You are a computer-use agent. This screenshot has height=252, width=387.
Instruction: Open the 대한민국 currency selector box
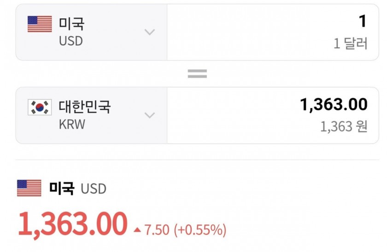click(x=91, y=115)
